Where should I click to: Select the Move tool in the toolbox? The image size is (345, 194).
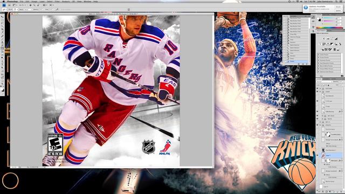(x=2, y=17)
